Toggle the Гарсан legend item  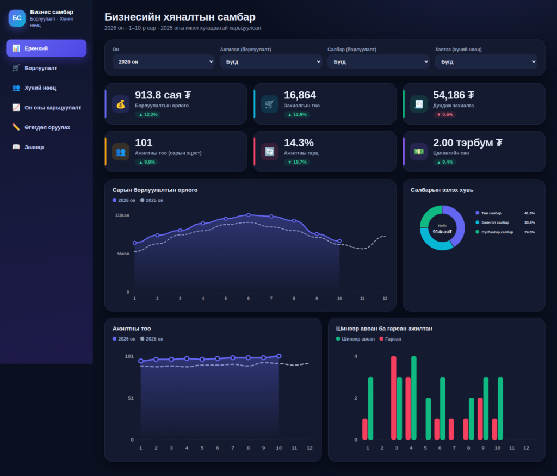(x=391, y=339)
